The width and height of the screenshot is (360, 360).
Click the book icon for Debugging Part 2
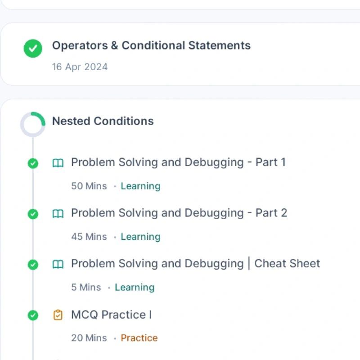click(x=58, y=214)
